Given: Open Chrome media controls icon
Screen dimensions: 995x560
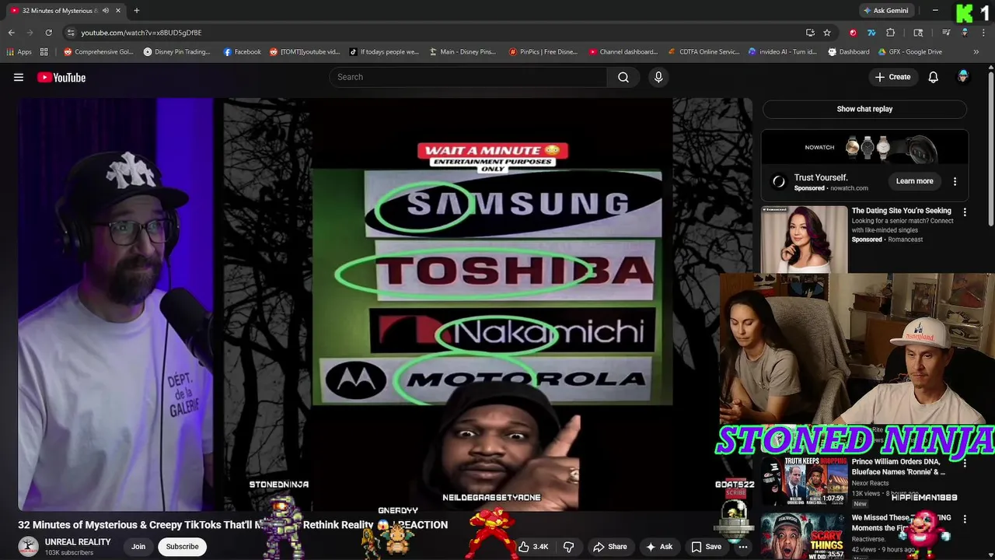Looking at the screenshot, I should [x=946, y=33].
